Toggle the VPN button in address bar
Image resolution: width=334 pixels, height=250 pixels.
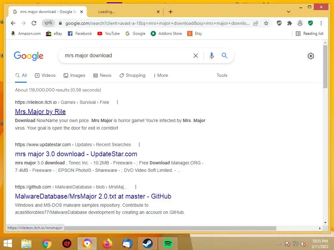48,23
